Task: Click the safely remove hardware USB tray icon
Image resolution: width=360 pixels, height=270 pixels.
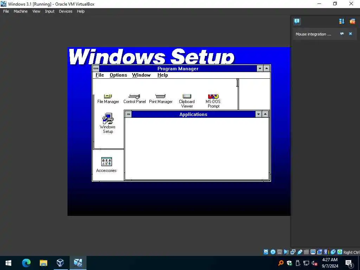Action: 298,263
